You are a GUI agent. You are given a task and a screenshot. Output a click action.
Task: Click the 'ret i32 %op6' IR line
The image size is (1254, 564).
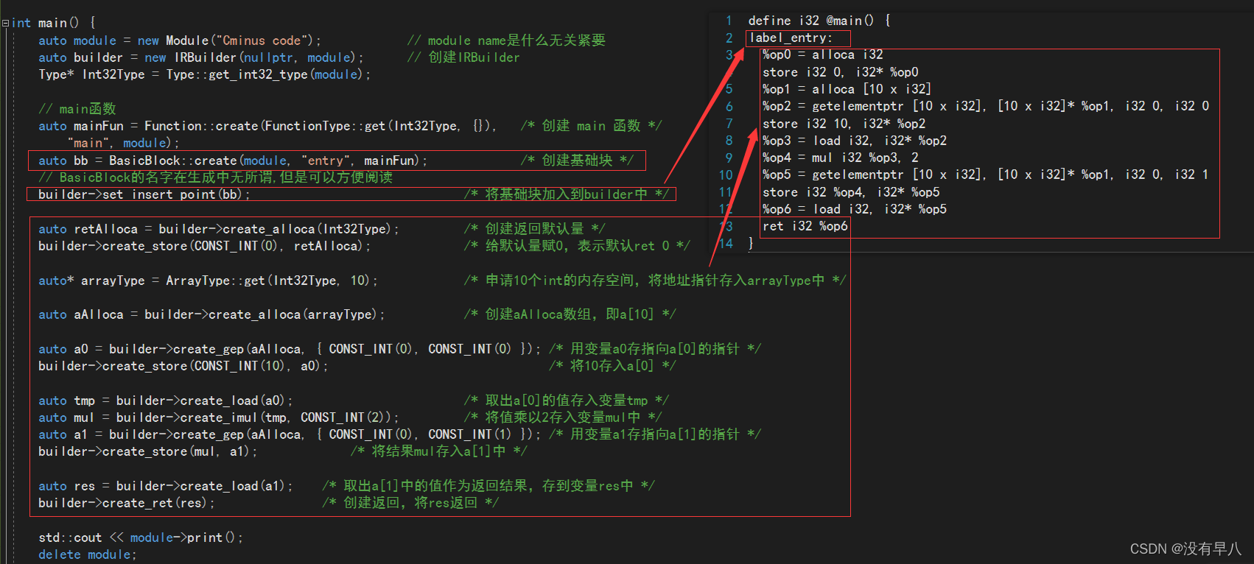pyautogui.click(x=805, y=226)
